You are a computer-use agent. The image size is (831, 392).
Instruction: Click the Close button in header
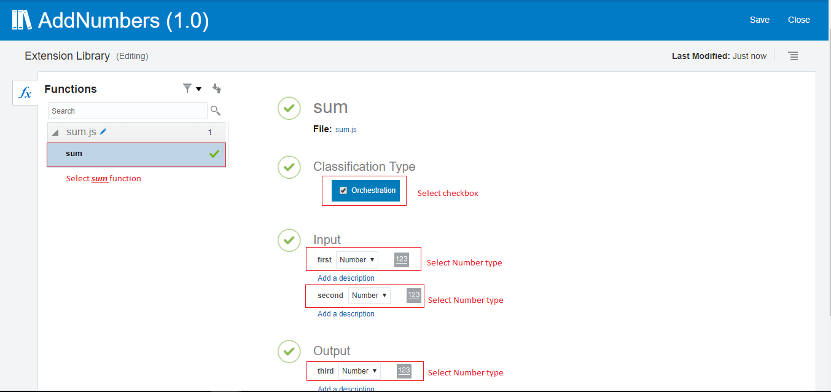pyautogui.click(x=798, y=20)
